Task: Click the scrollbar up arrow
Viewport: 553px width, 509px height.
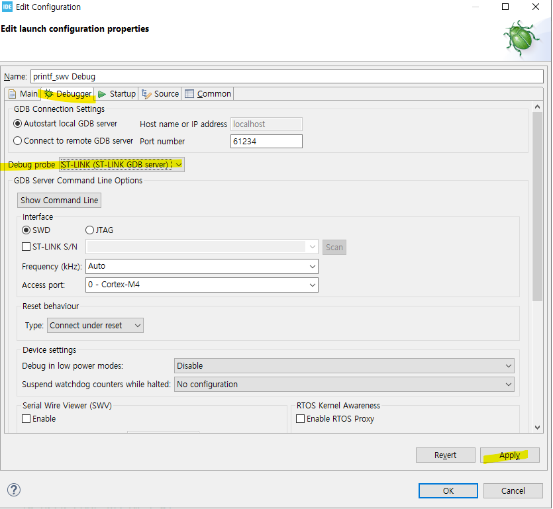Action: pos(538,107)
